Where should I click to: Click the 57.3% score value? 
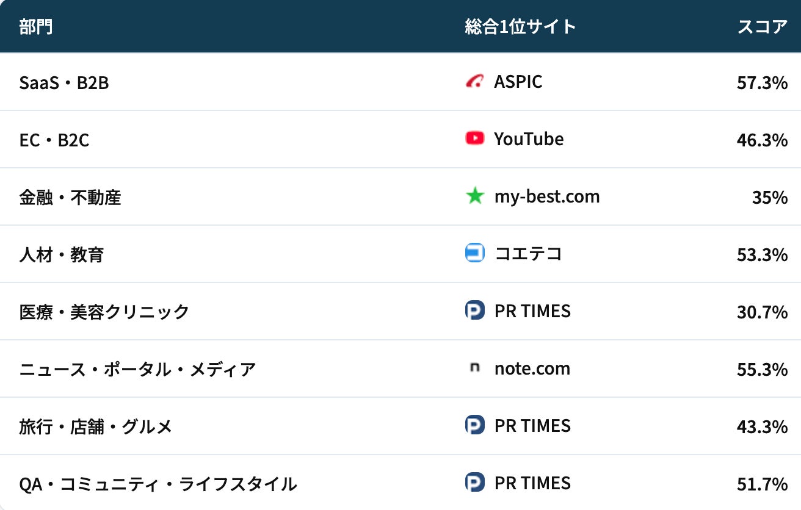click(762, 82)
